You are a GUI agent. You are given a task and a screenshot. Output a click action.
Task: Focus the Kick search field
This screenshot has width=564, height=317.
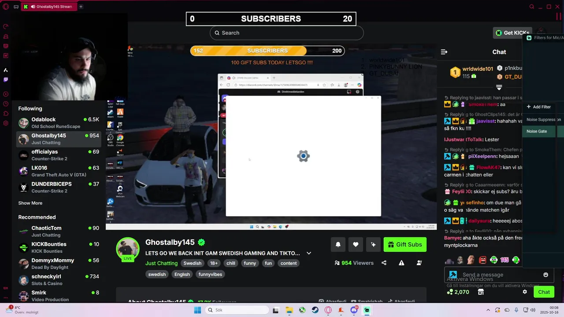pyautogui.click(x=287, y=33)
